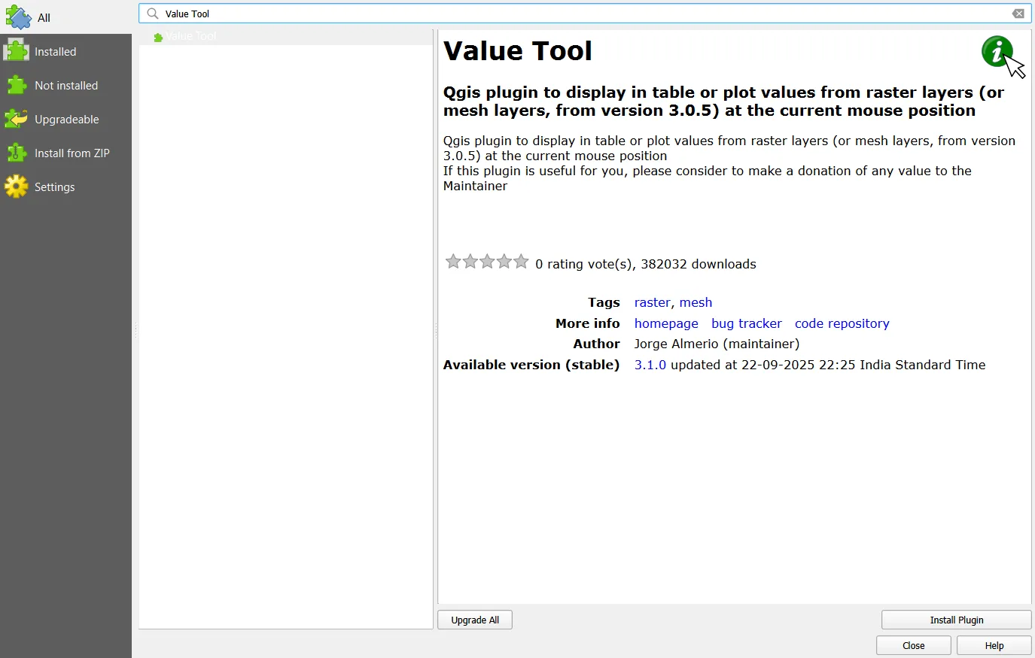This screenshot has width=1035, height=658.
Task: Switch to the Upgradeable tab
Action: (65, 119)
